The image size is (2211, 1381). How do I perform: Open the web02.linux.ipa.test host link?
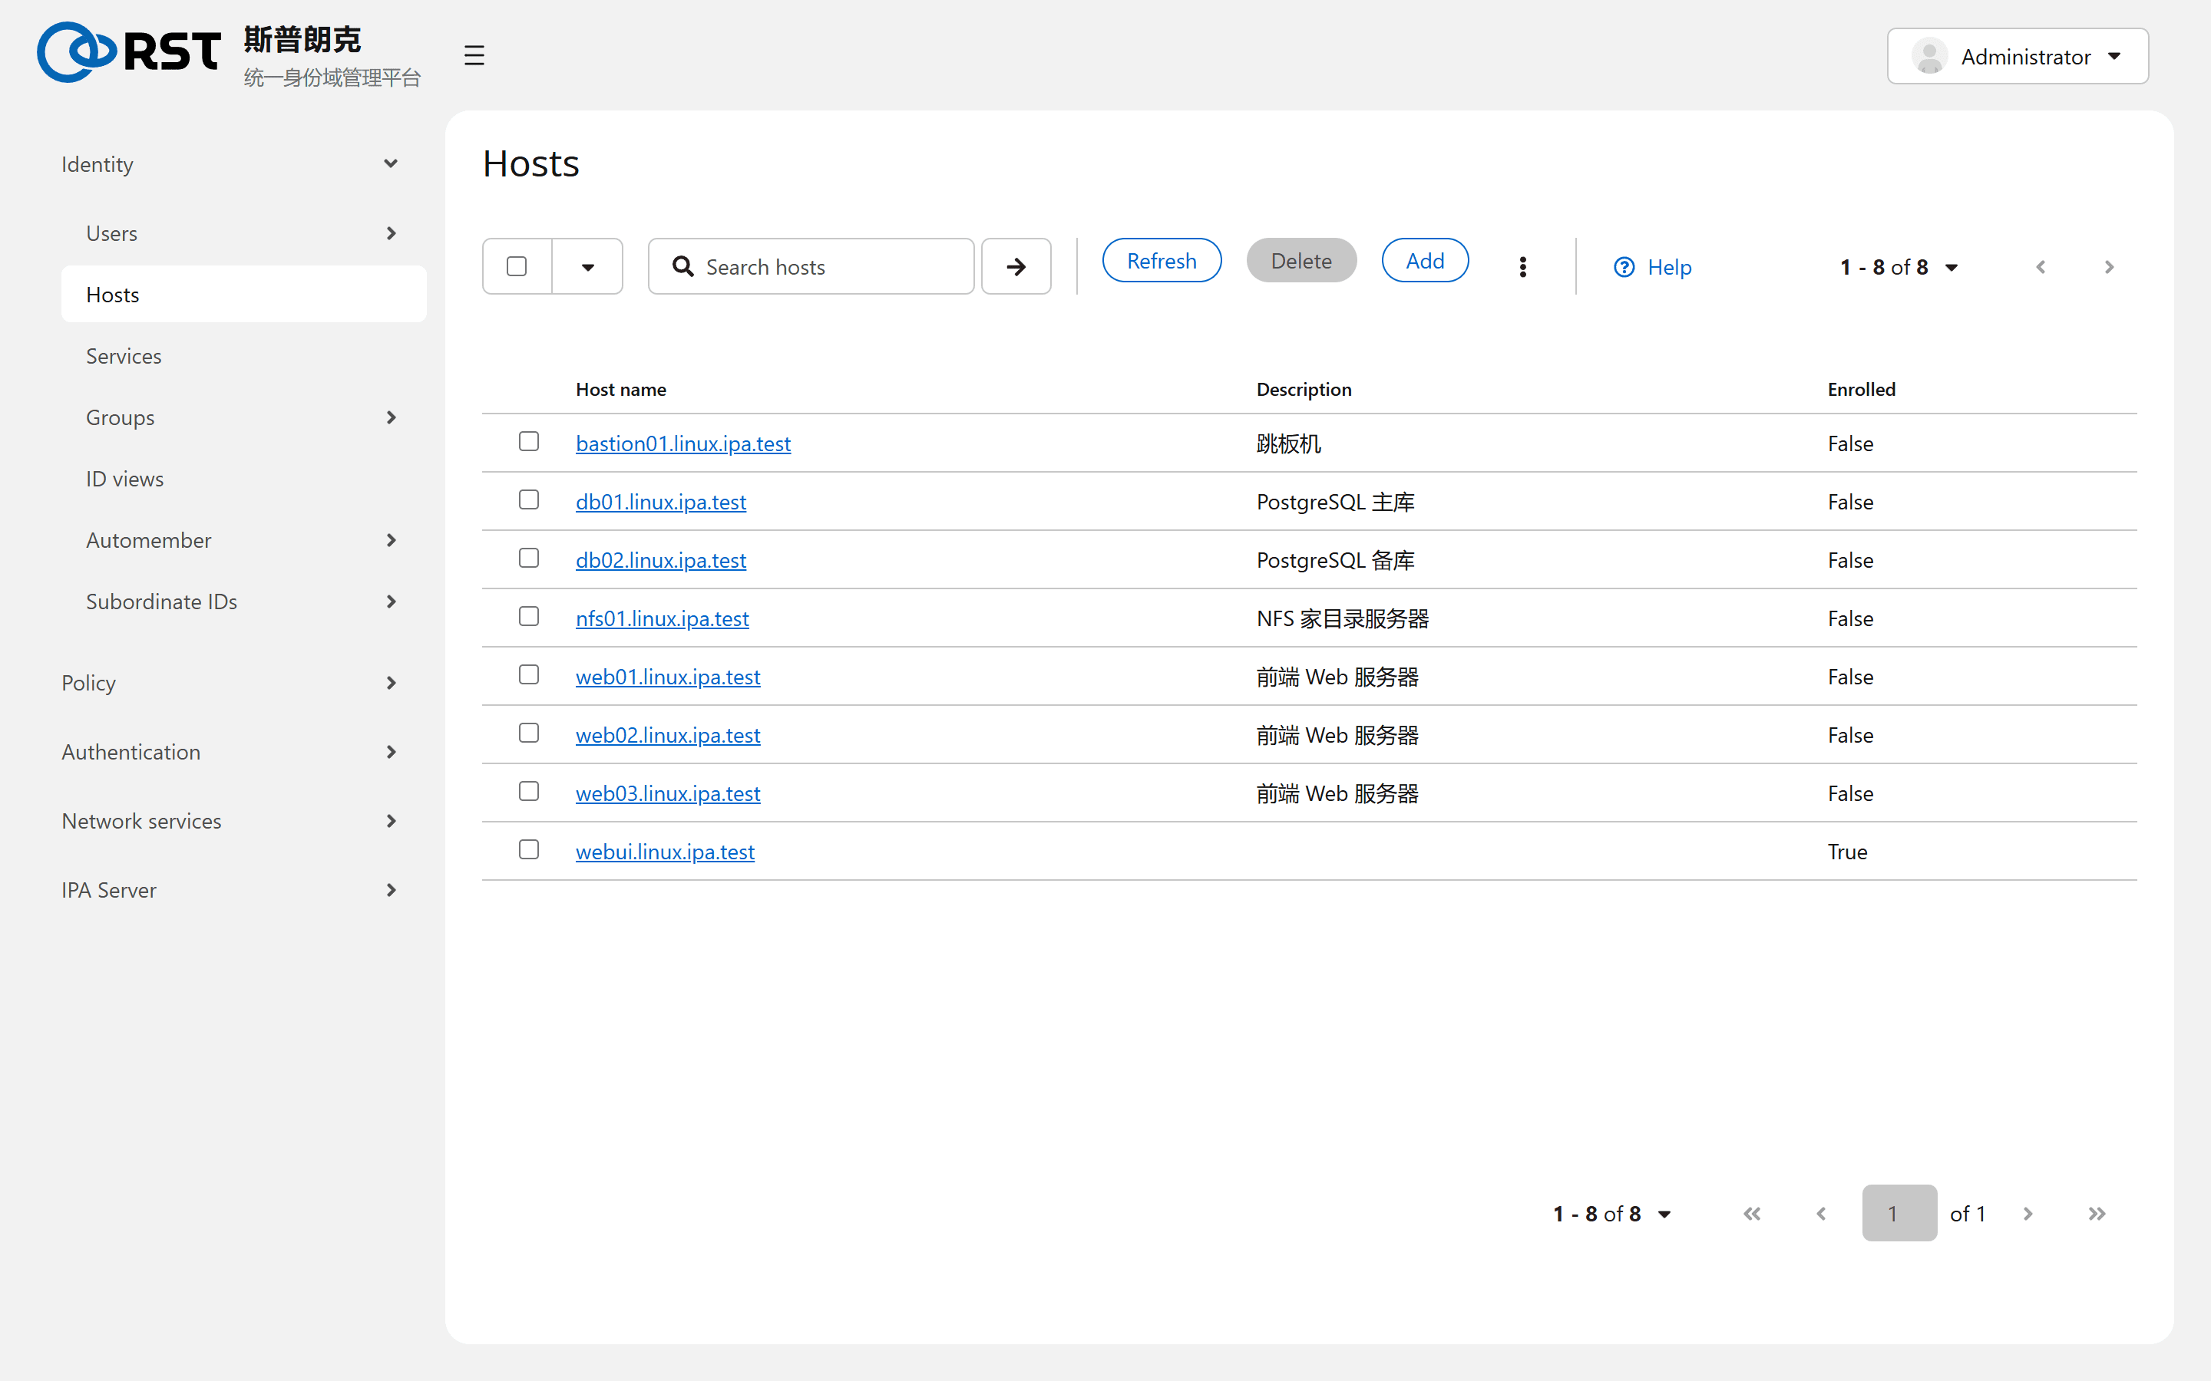pos(667,735)
